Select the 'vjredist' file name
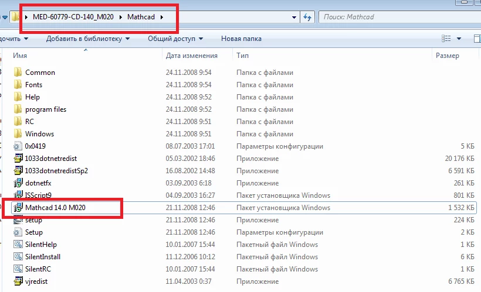Screen dimensions: 481x292 point(36,281)
